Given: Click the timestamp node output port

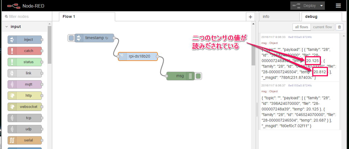Looking at the screenshot, I should pos(114,38).
